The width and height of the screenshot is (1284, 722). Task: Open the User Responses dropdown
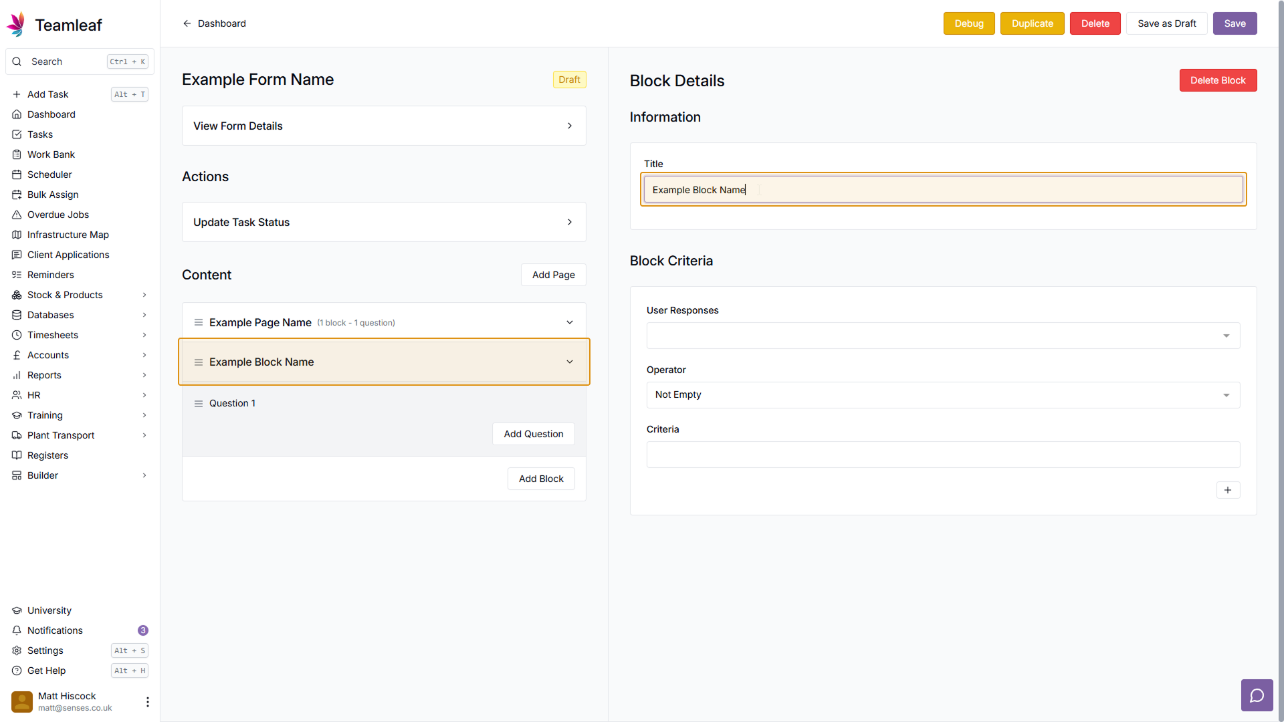[x=943, y=336]
